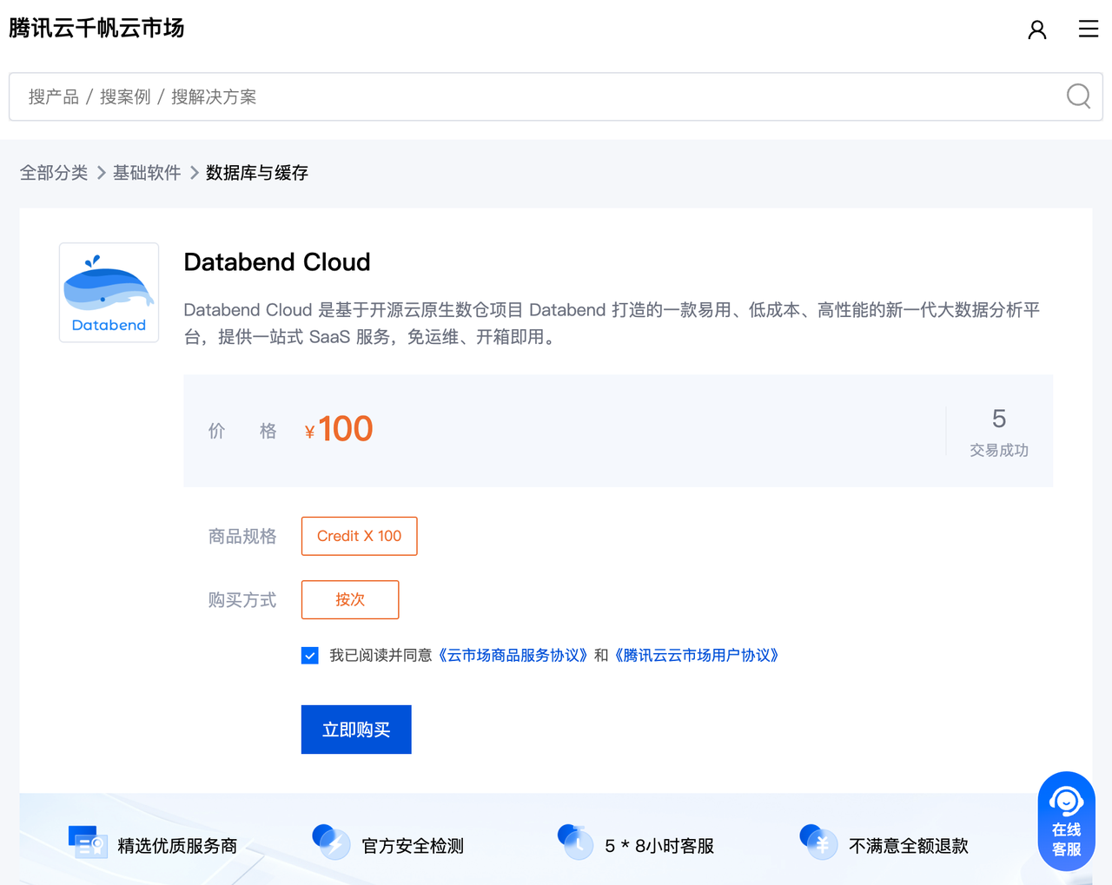The width and height of the screenshot is (1112, 885).
Task: Open the 全部分类 breadcrumb category
Action: (54, 173)
